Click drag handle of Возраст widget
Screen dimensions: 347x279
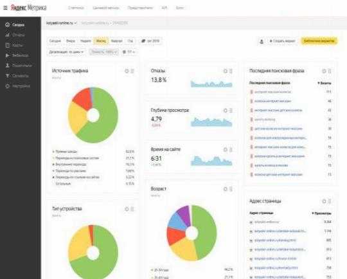click(231, 189)
